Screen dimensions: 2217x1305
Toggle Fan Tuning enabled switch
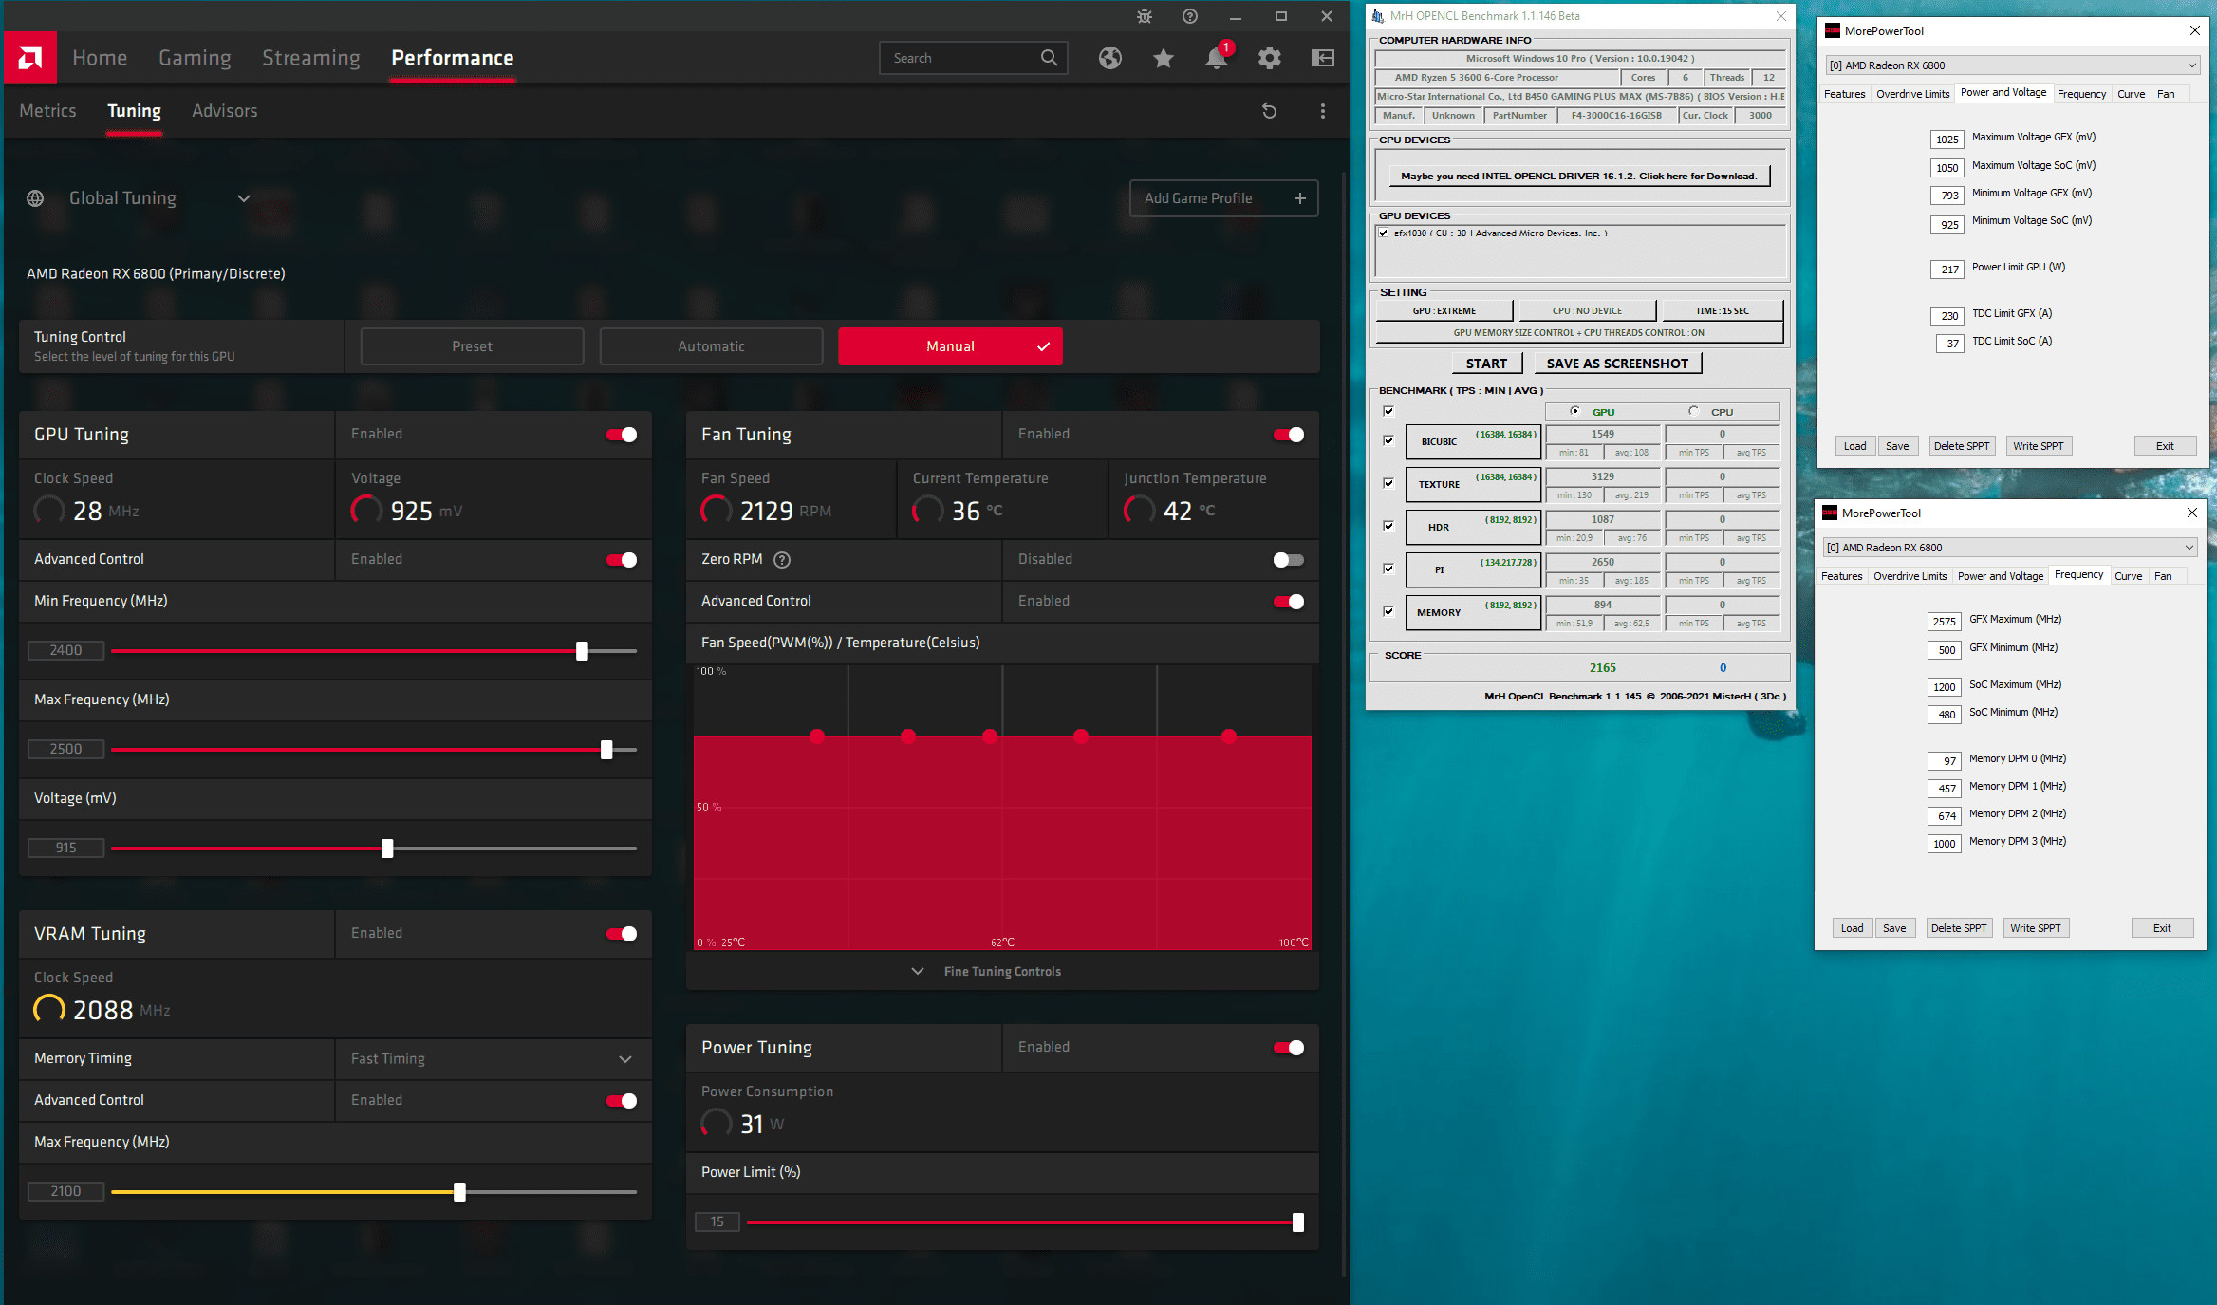(x=1289, y=435)
